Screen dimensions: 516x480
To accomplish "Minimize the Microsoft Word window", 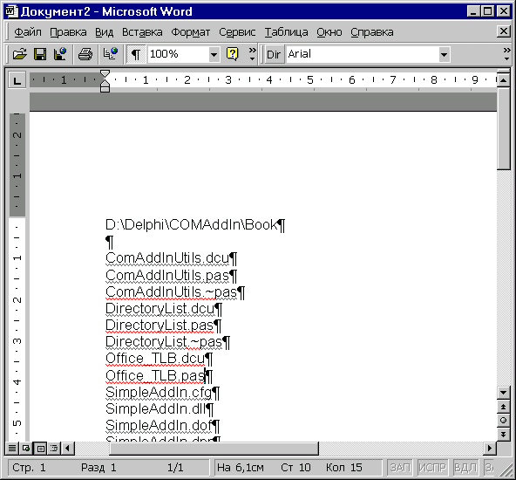I will [473, 12].
